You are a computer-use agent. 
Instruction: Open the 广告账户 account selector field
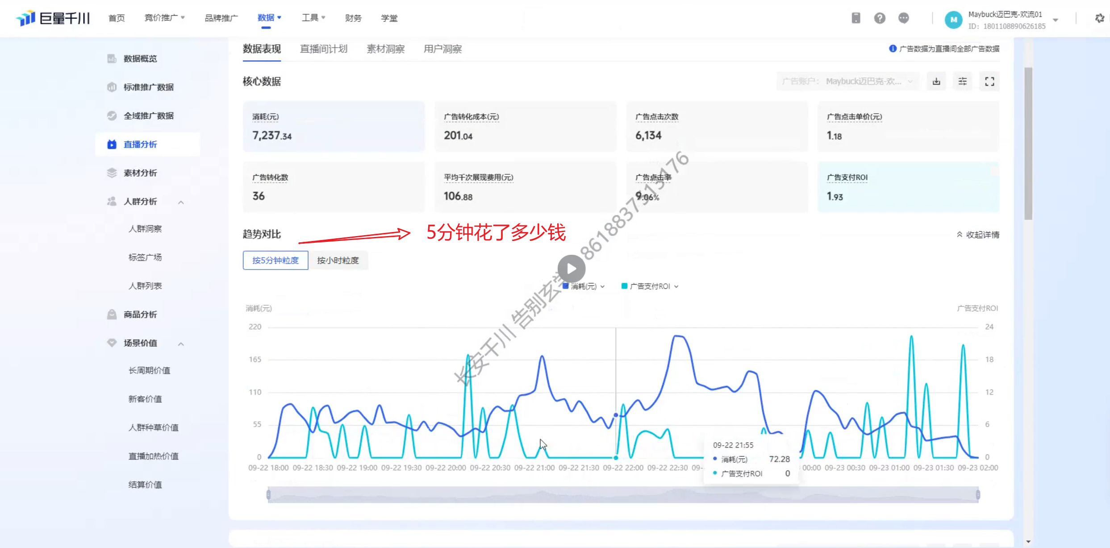[x=847, y=81]
